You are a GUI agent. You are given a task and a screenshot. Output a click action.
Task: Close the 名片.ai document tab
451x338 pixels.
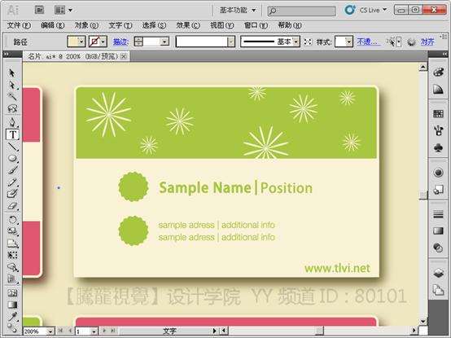(124, 56)
